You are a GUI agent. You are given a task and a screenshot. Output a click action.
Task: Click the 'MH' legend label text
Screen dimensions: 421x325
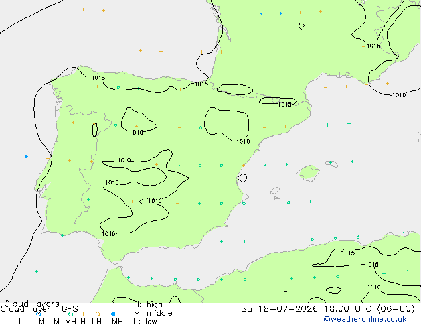(70, 322)
